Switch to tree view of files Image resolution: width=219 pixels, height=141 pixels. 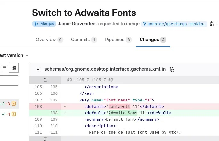pos(14,68)
